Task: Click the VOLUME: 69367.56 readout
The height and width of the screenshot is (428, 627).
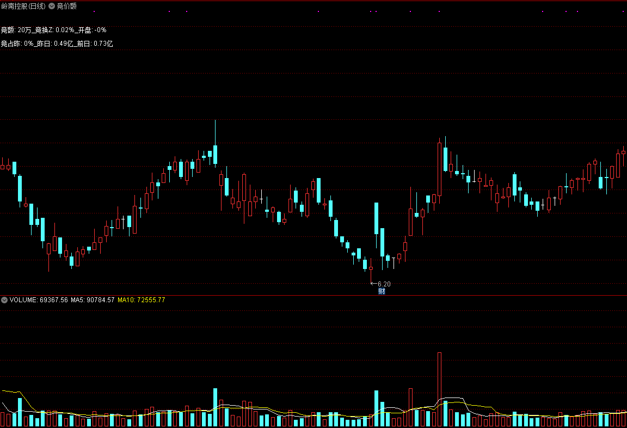Action: [x=39, y=300]
